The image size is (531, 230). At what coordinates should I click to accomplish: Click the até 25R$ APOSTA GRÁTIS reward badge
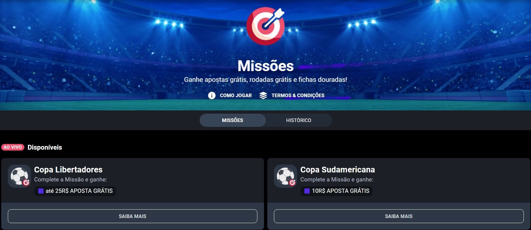(x=75, y=191)
